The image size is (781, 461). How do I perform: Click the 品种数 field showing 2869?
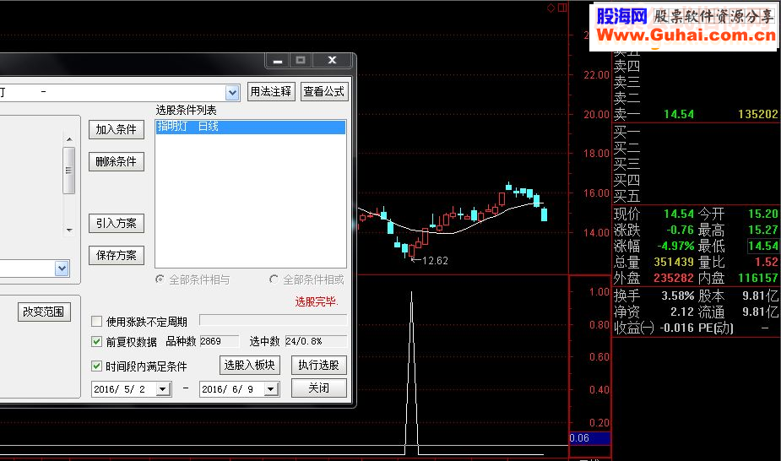220,341
